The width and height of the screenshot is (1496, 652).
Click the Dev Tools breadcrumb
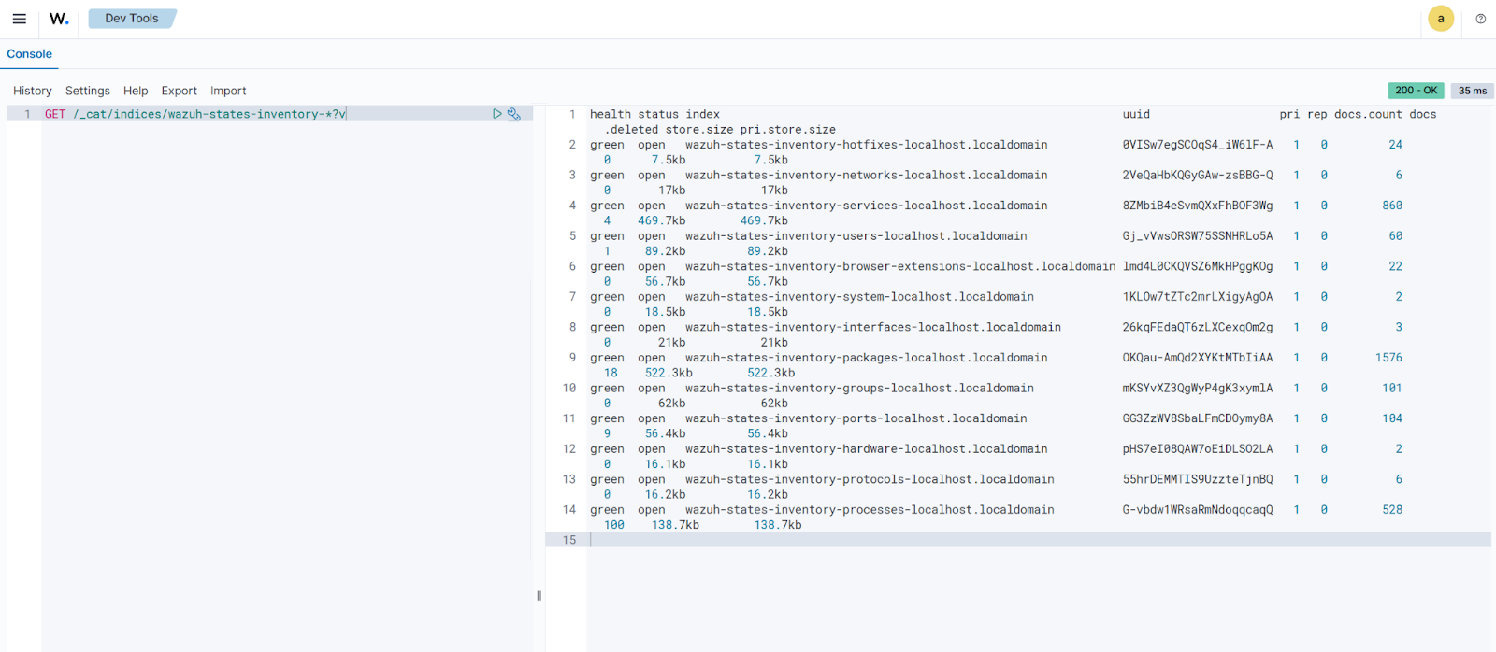pos(132,19)
